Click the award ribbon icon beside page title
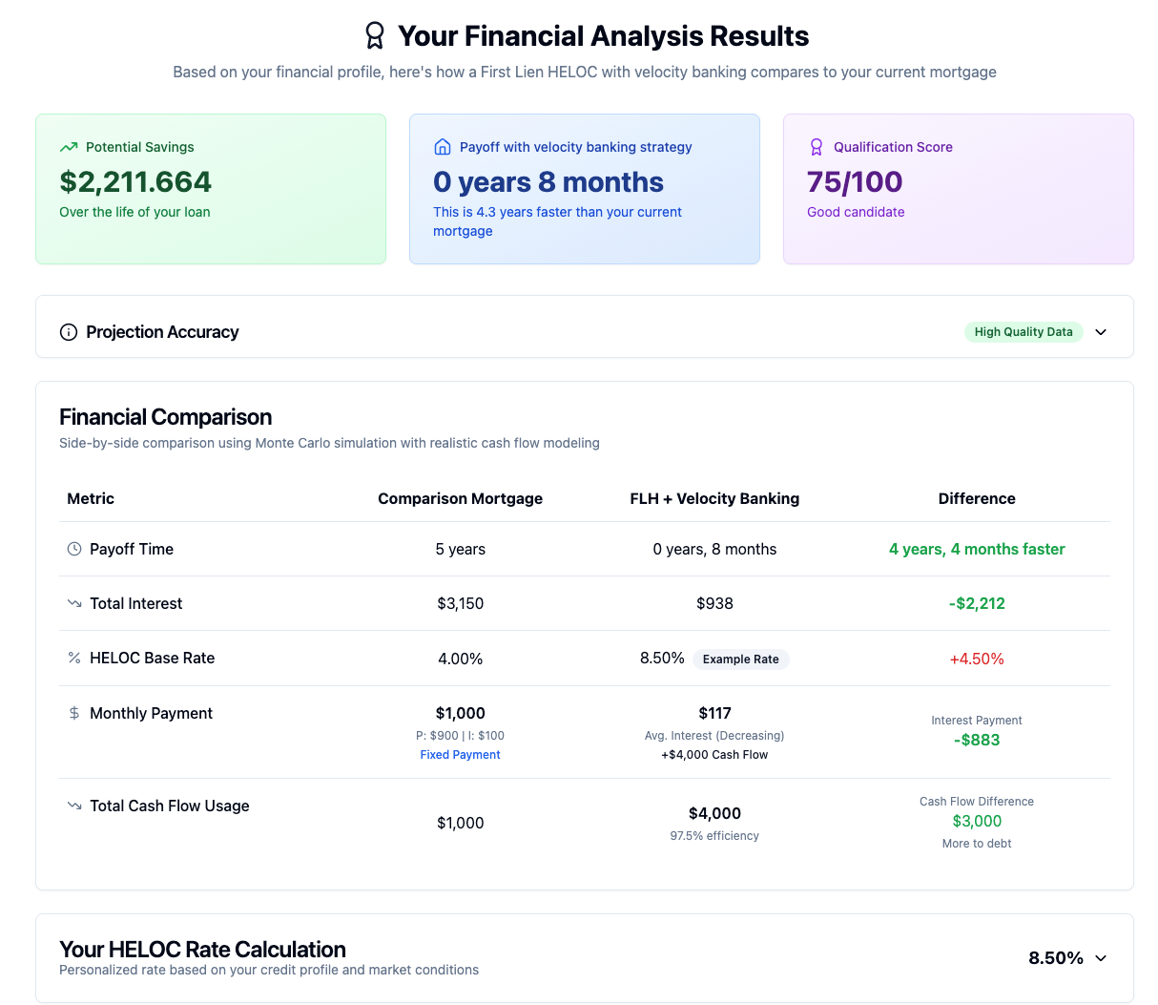 375,36
